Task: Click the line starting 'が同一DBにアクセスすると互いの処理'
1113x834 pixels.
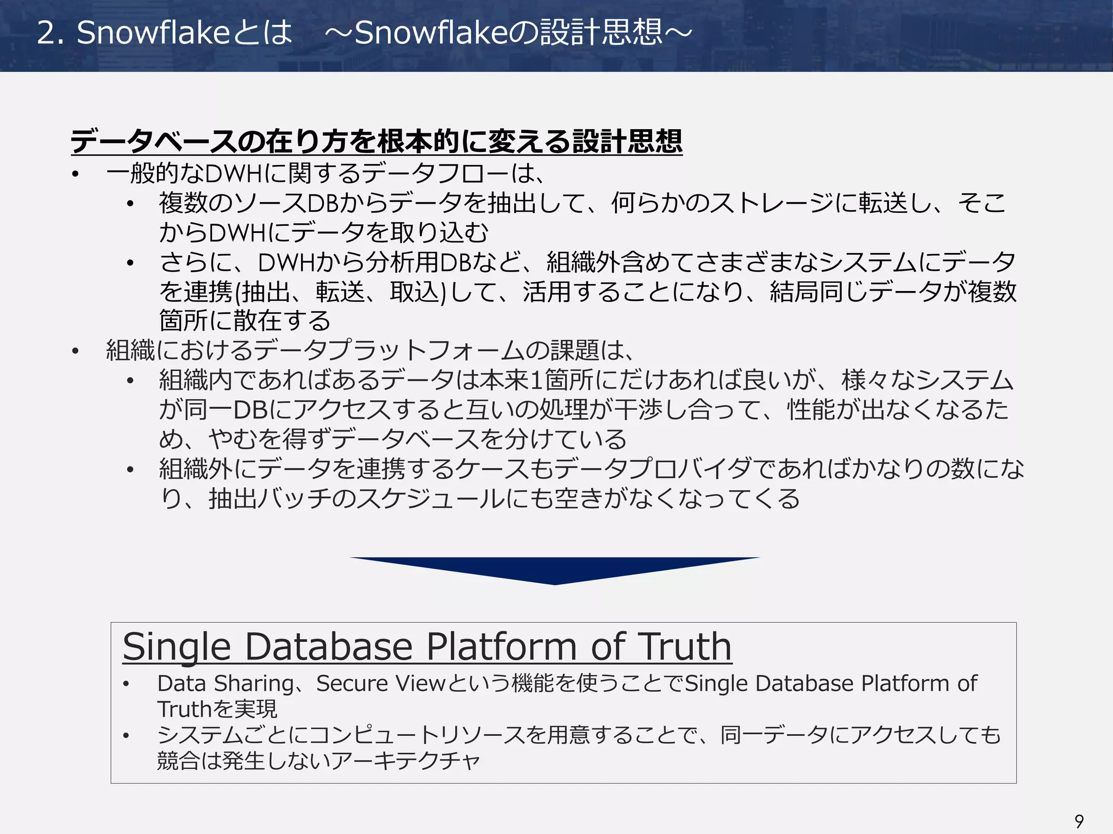Action: point(584,409)
